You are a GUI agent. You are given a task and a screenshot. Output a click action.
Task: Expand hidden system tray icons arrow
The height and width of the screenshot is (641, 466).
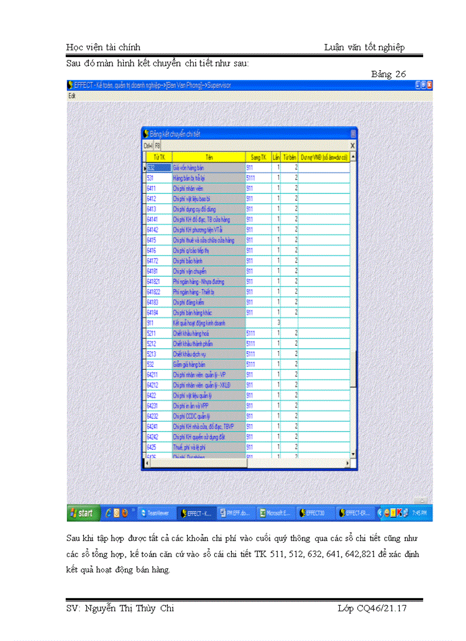[x=380, y=513]
